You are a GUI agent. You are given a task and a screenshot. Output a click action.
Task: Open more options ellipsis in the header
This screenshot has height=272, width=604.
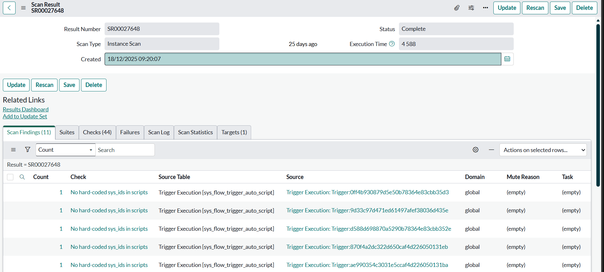click(x=485, y=8)
